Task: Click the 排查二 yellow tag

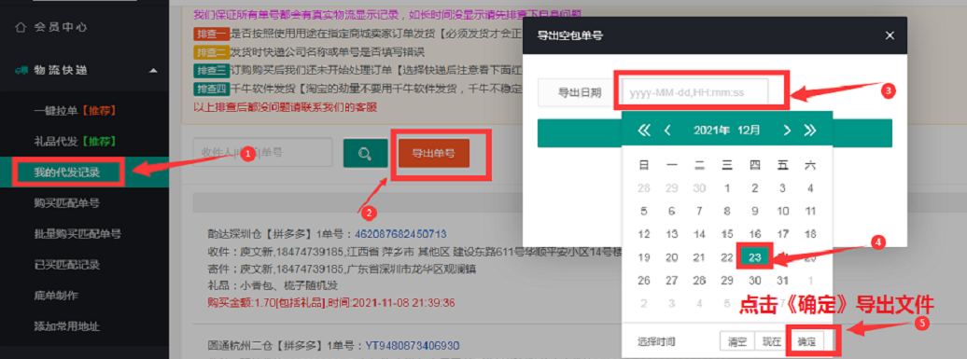Action: click(212, 51)
